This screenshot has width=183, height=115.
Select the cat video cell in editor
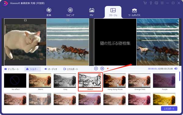(x=25, y=42)
